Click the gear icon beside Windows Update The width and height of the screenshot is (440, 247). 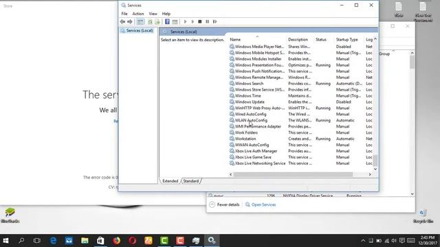pyautogui.click(x=232, y=102)
